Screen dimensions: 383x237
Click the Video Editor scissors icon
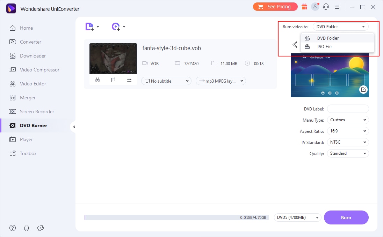[13, 84]
